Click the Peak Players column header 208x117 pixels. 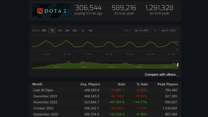pyautogui.click(x=168, y=84)
